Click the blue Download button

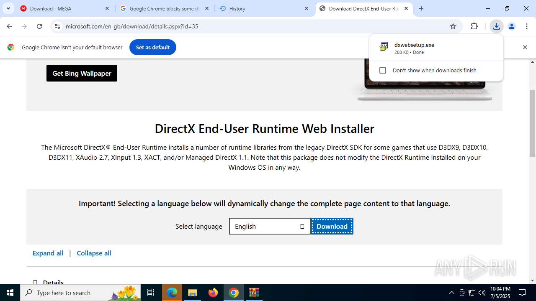pos(332,226)
